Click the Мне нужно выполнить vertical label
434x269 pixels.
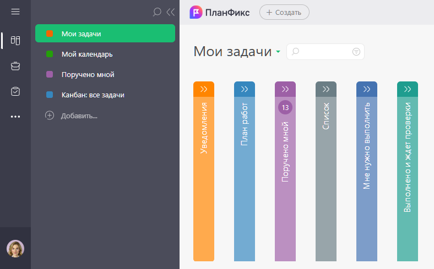click(x=367, y=146)
